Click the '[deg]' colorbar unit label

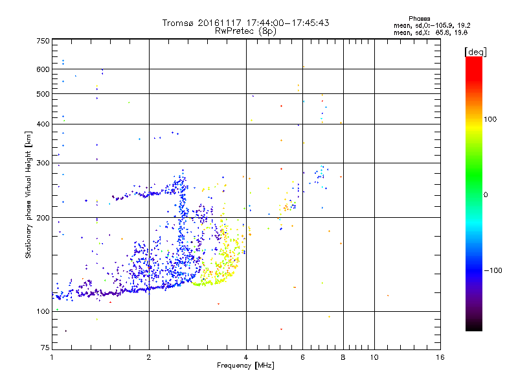475,52
